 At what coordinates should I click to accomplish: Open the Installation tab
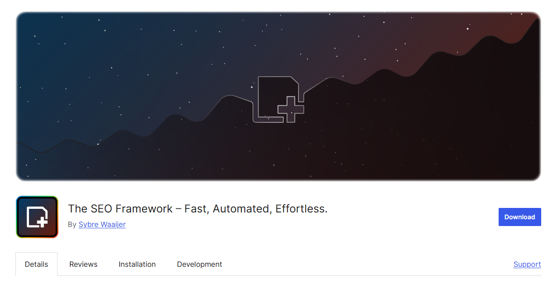[137, 264]
